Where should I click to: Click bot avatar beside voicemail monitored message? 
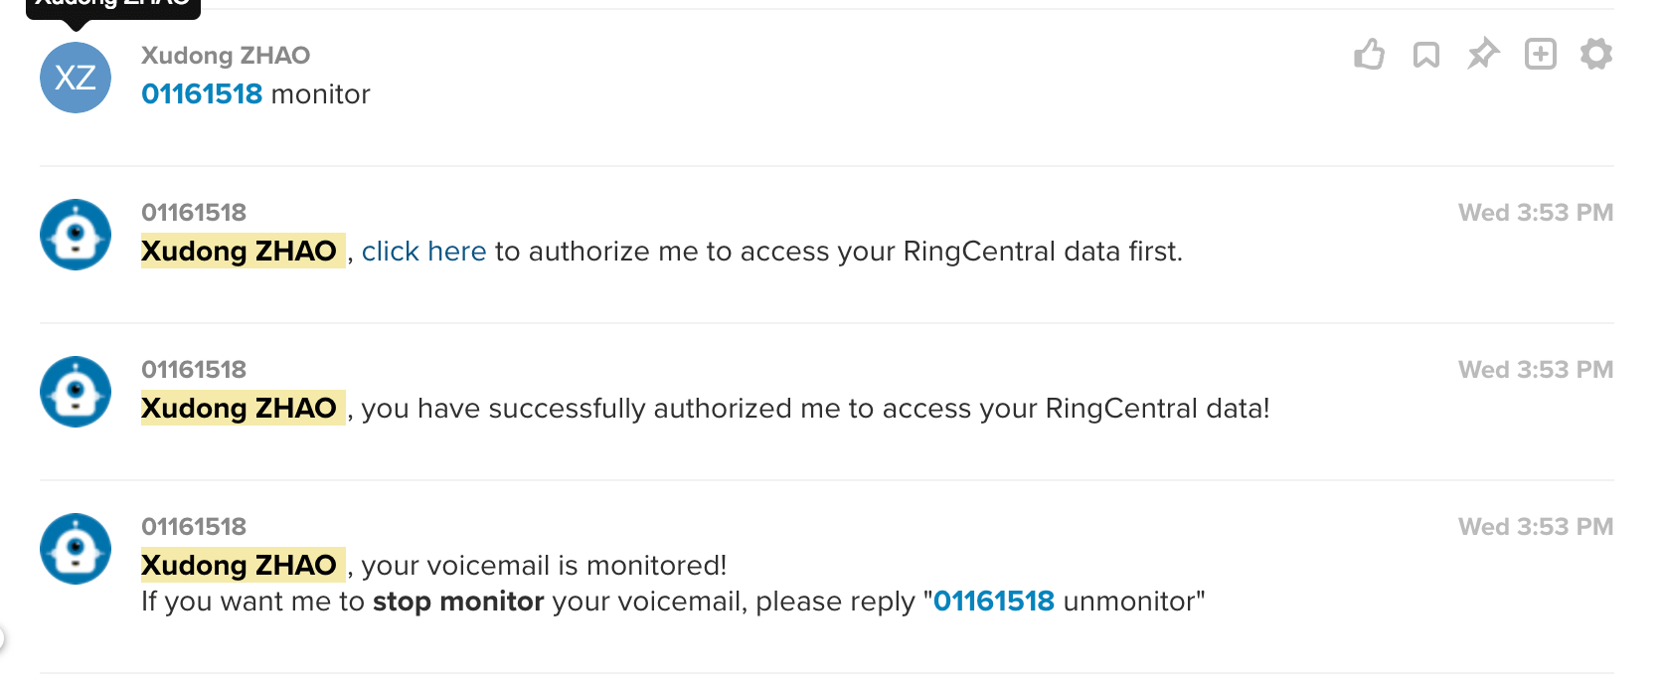coord(76,549)
